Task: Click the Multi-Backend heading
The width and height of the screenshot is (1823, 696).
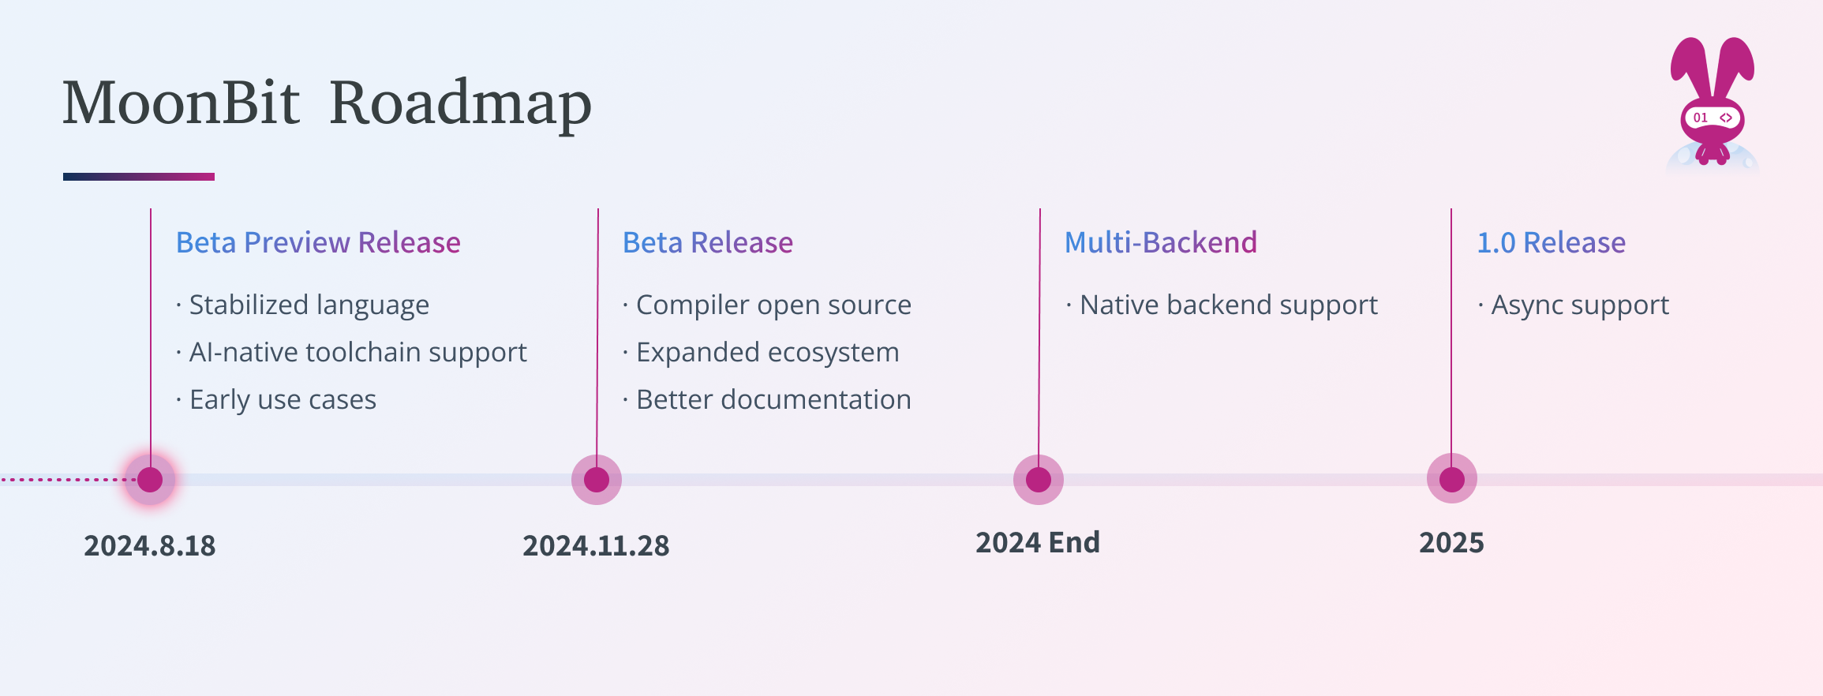Action: 1161,242
